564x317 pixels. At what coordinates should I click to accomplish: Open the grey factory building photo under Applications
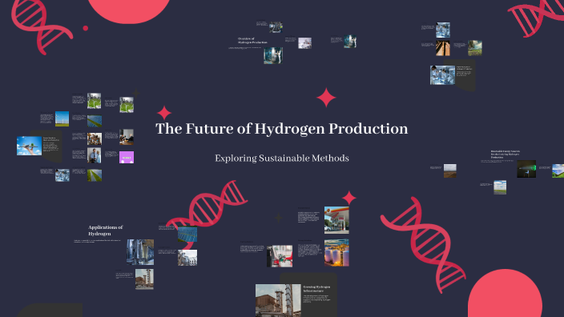pyautogui.click(x=187, y=258)
